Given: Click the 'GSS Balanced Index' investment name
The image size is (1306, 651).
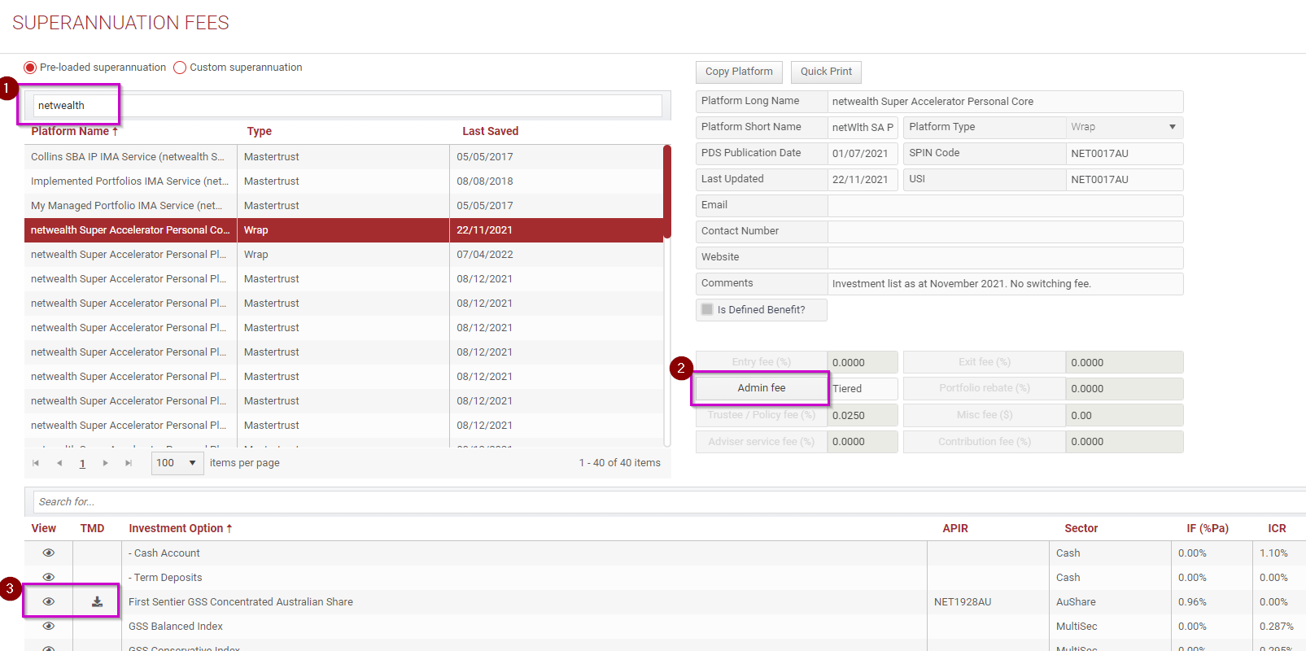Looking at the screenshot, I should pos(176,627).
